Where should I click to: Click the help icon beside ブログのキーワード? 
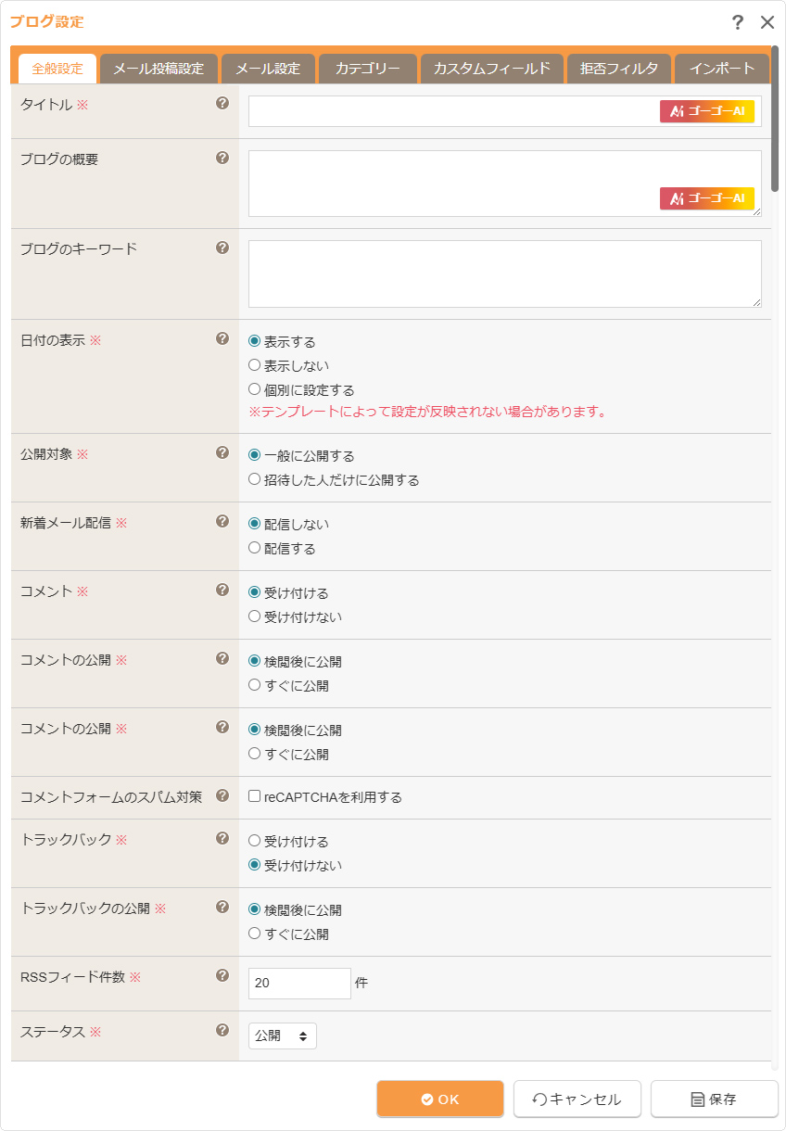(222, 248)
